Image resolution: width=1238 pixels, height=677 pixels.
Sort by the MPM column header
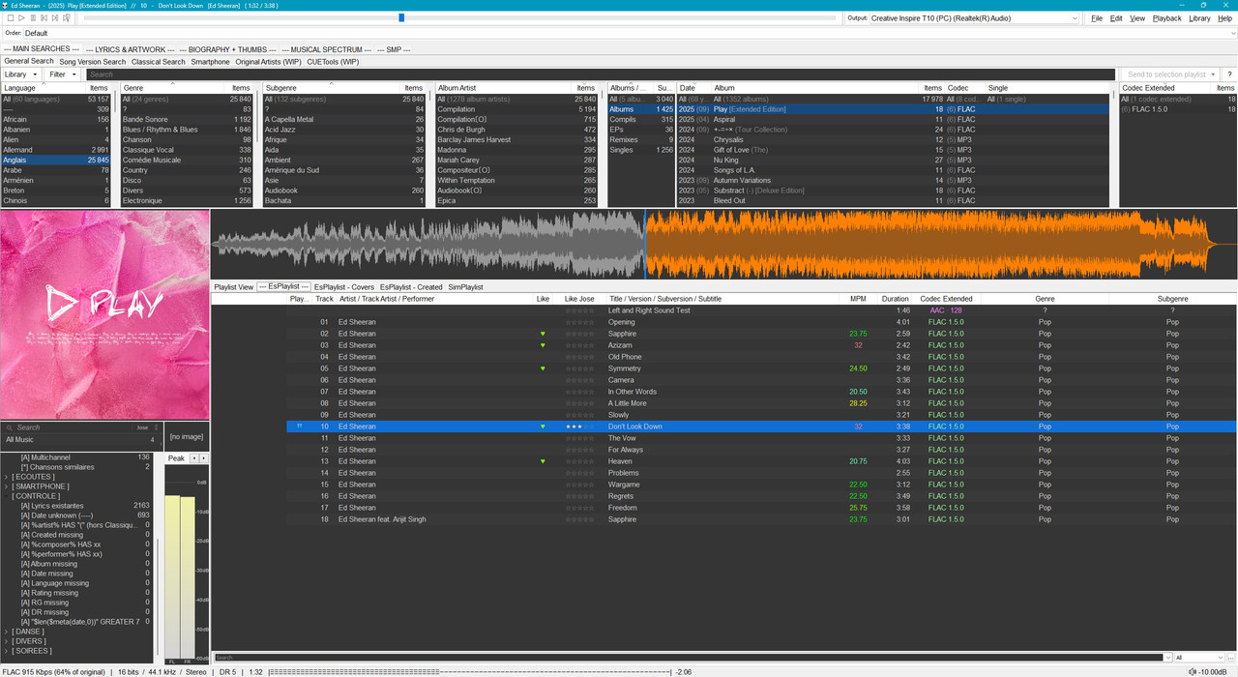pos(858,299)
